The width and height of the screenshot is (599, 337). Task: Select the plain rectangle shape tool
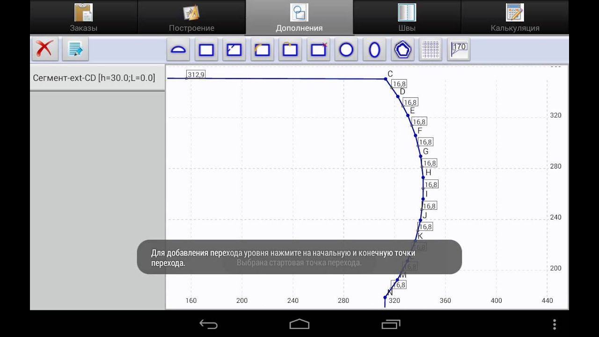[206, 50]
